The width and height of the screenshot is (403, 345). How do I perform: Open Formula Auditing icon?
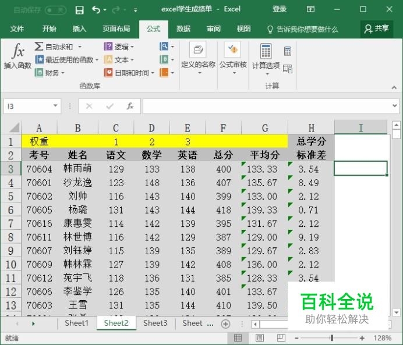(x=232, y=49)
